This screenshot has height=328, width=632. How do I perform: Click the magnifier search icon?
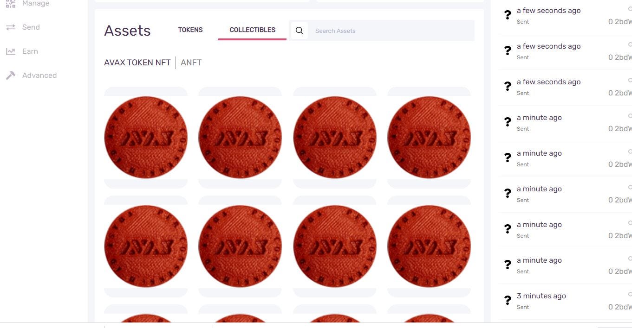[x=300, y=31]
